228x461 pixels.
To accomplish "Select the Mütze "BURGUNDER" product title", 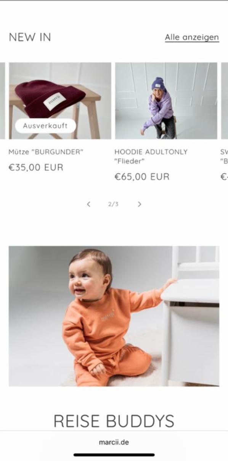I will pyautogui.click(x=46, y=152).
